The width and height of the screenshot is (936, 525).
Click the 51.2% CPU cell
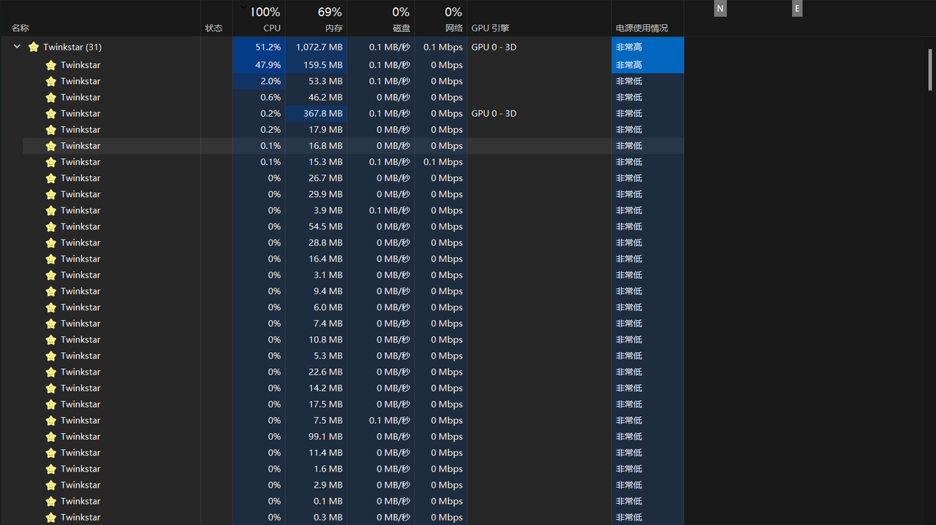point(259,47)
